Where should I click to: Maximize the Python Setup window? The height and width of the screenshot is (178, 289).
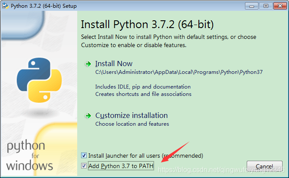(x=266, y=6)
